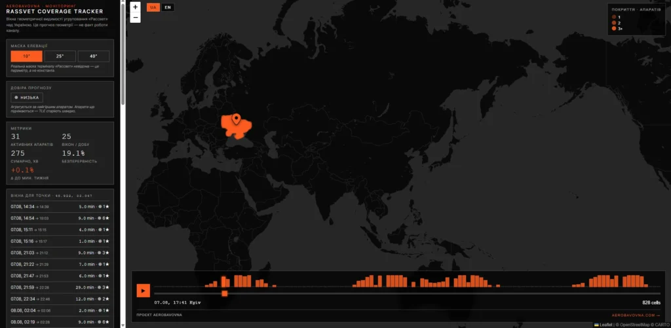This screenshot has height=328, width=671.
Task: Zoom out of the map
Action: (135, 18)
